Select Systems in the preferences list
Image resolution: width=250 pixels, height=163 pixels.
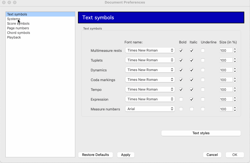click(14, 19)
